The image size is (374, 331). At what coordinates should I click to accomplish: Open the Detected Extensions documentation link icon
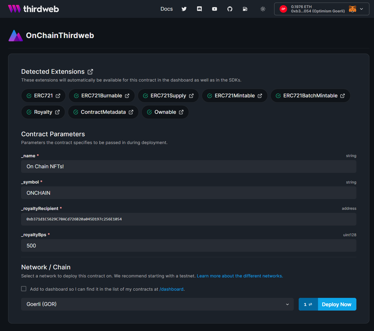pos(90,71)
